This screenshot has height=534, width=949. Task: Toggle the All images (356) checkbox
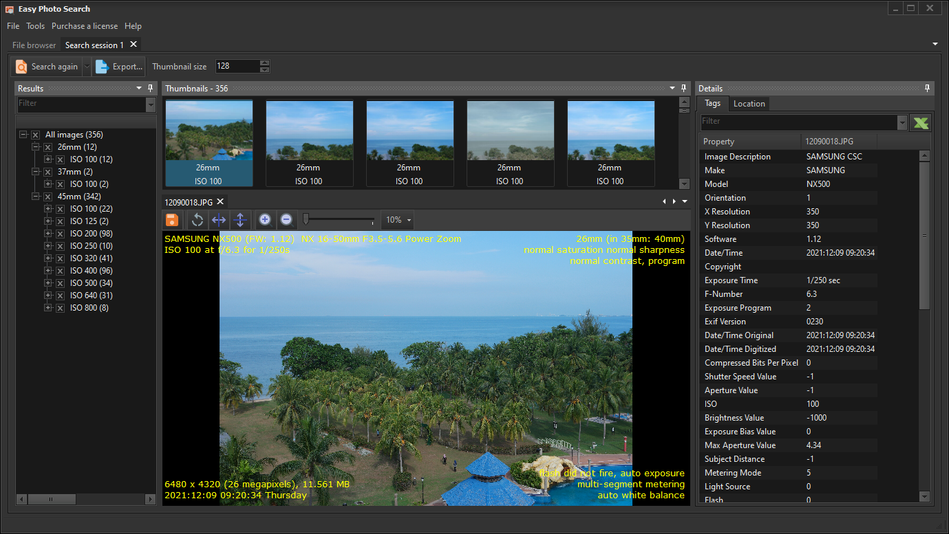click(x=36, y=135)
